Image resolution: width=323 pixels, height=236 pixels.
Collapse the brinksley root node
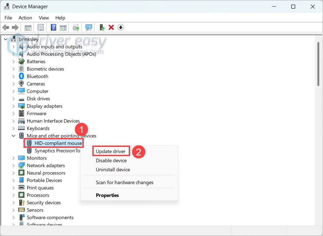pos(6,39)
